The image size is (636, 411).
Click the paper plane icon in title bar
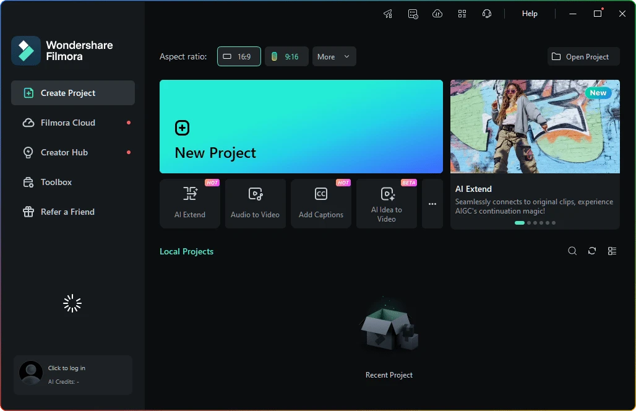coord(388,14)
